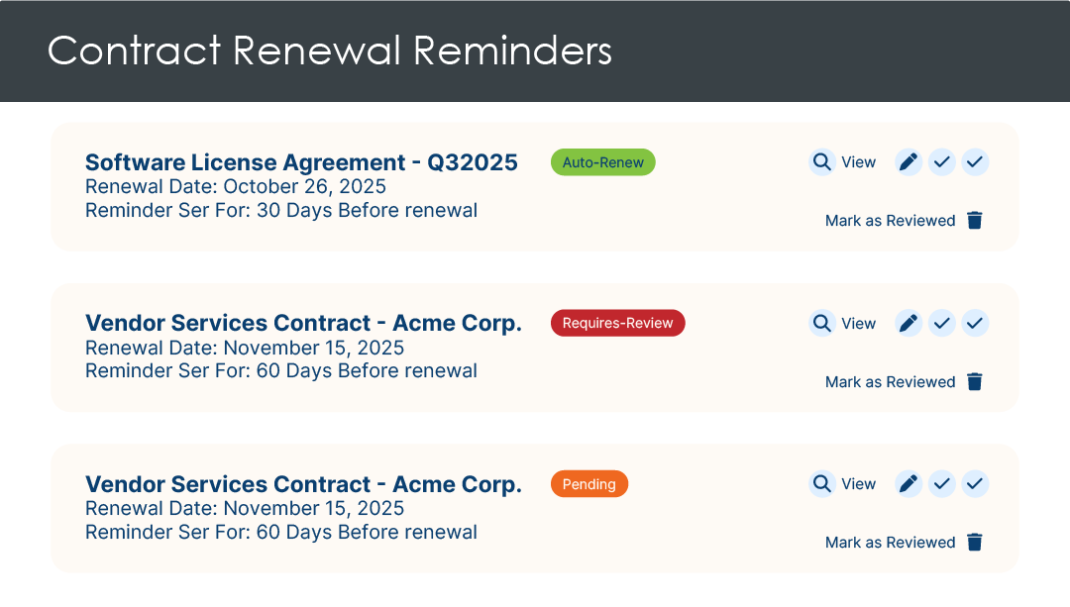Viewport: 1070px width, 607px height.
Task: Toggle the first checkmark on Software License Agreement
Action: tap(942, 161)
